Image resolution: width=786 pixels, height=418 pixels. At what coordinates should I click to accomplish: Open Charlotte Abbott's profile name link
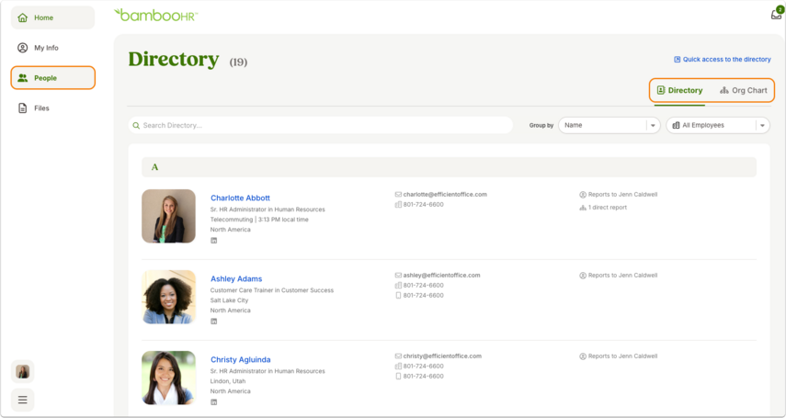pos(240,198)
